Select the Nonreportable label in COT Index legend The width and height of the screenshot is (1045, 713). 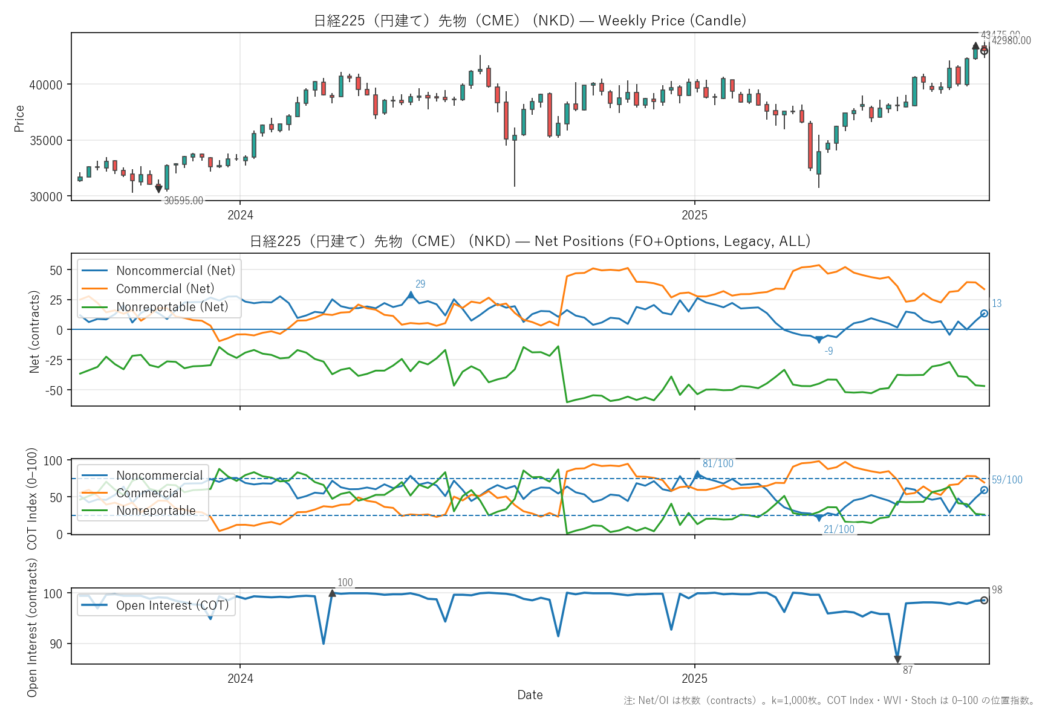156,511
